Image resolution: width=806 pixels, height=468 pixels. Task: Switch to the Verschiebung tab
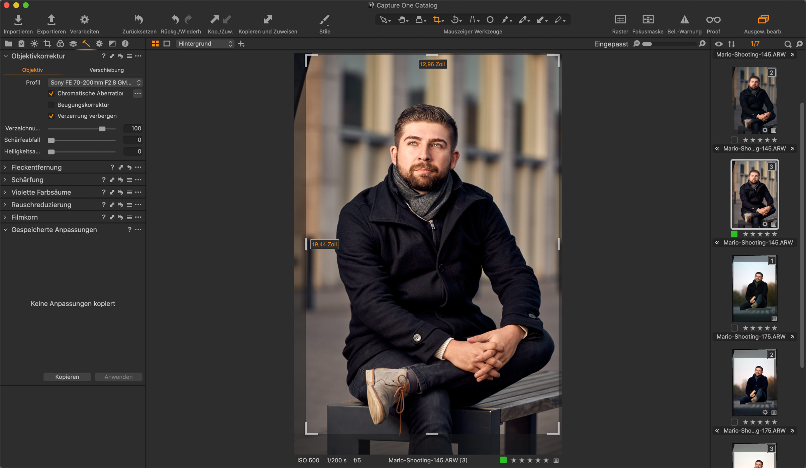pyautogui.click(x=106, y=70)
